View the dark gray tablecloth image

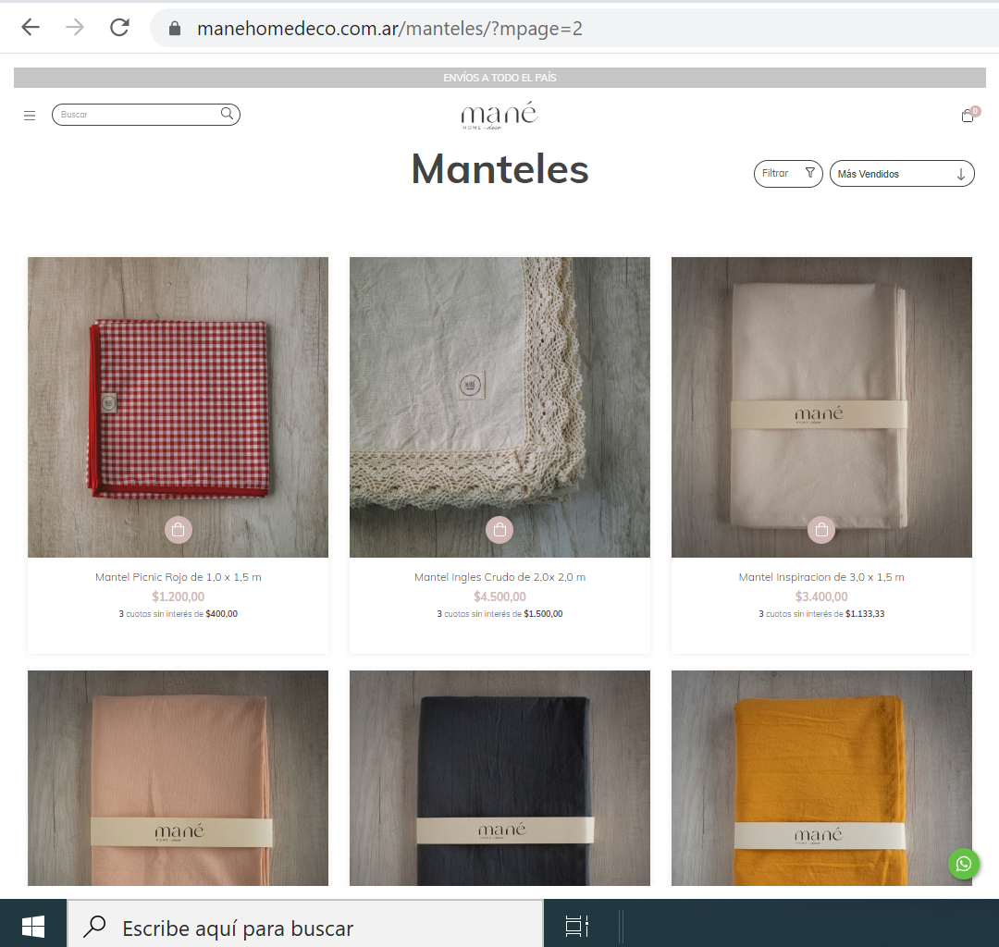pos(499,777)
